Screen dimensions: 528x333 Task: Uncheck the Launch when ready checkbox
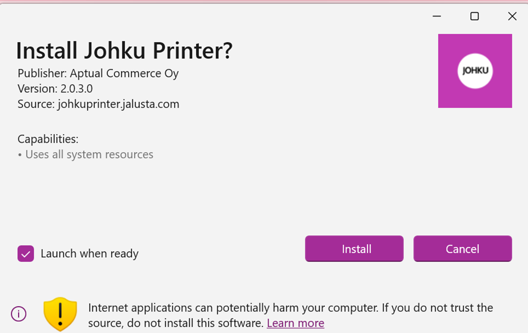click(26, 253)
